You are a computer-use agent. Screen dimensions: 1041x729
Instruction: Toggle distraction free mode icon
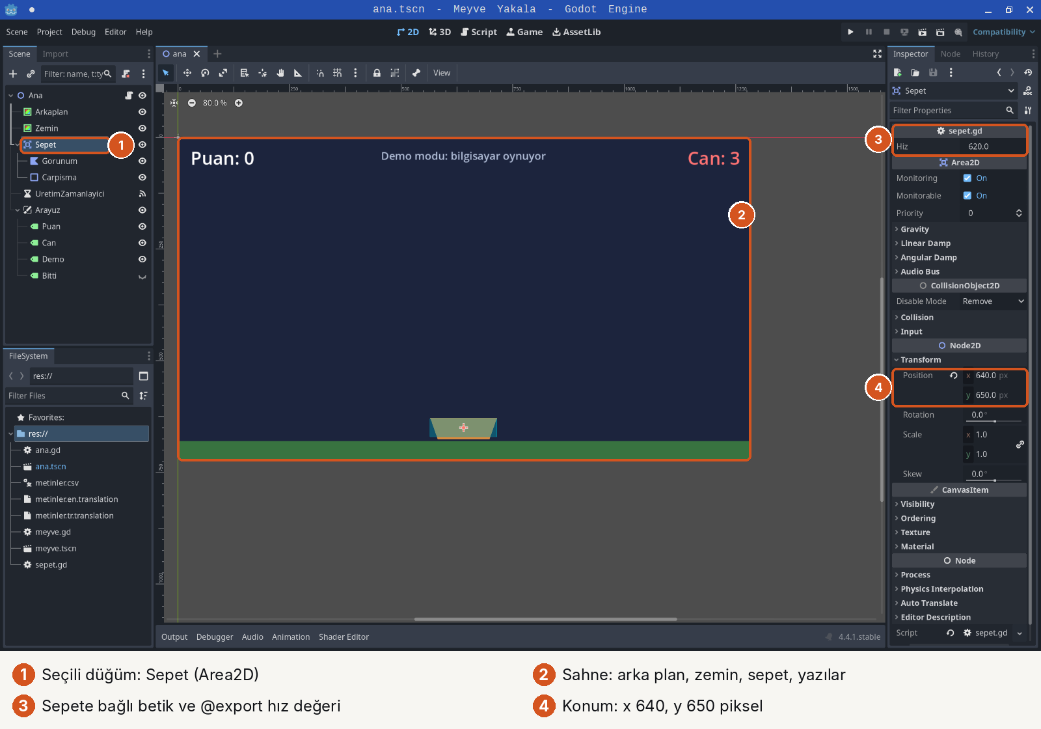click(877, 54)
